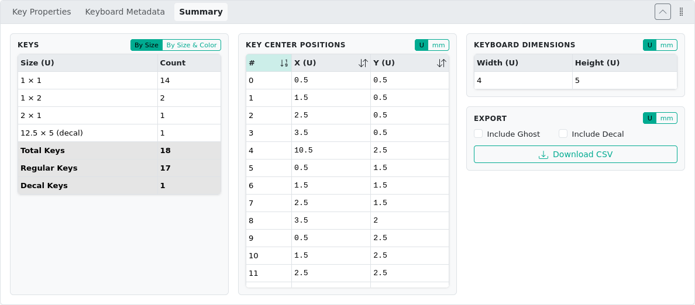
Task: Select the By Size keys grouping
Action: pos(146,45)
